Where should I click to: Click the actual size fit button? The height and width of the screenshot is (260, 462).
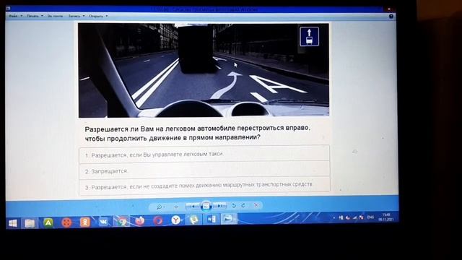click(176, 207)
